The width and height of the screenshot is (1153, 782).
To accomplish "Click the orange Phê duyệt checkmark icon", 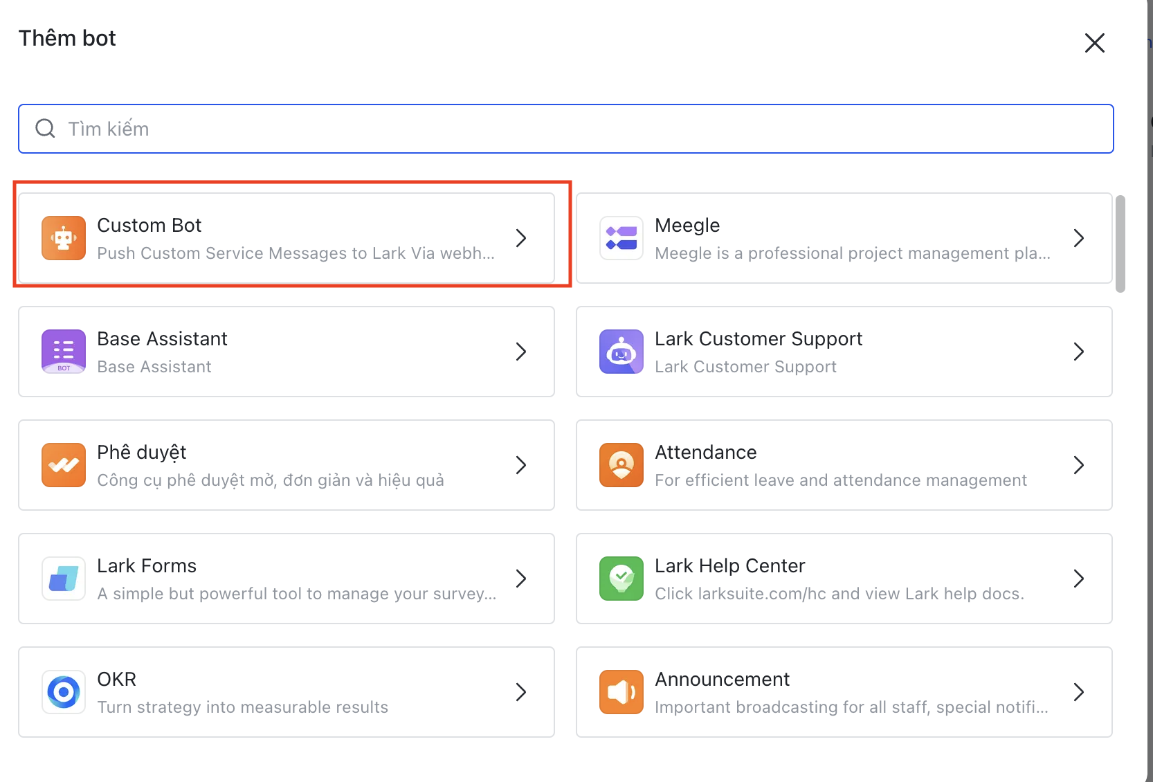I will pos(64,465).
